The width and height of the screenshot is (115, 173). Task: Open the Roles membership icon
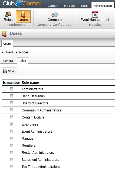point(8,14)
